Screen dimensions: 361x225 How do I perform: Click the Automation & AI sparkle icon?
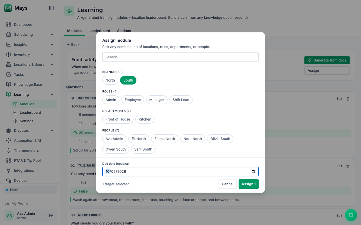pos(8,140)
